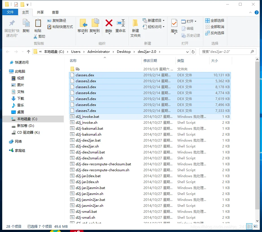Click New folder (新建文件夹) icon
262x232 pixels.
point(135,23)
